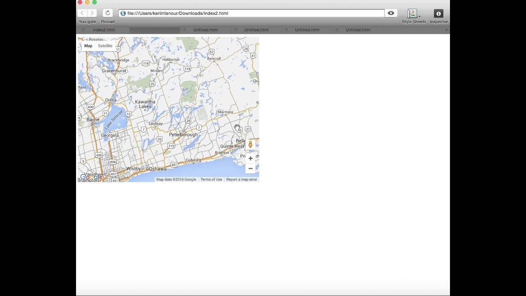Click the Orillia label on the map
Viewport: 526px width, 296px height.
(x=111, y=100)
